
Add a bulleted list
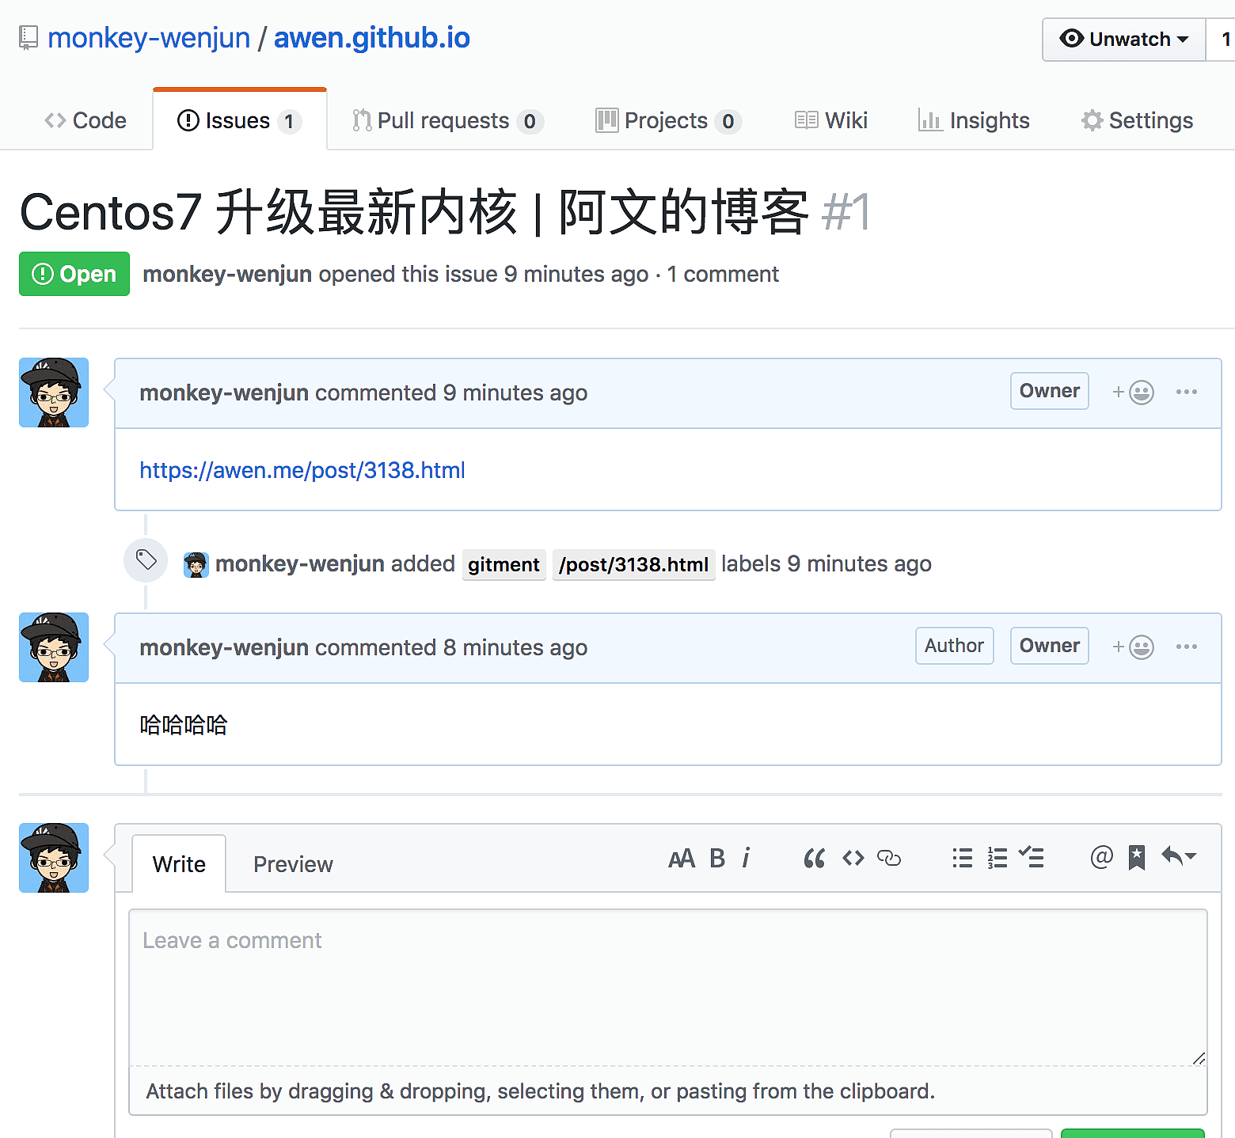962,859
